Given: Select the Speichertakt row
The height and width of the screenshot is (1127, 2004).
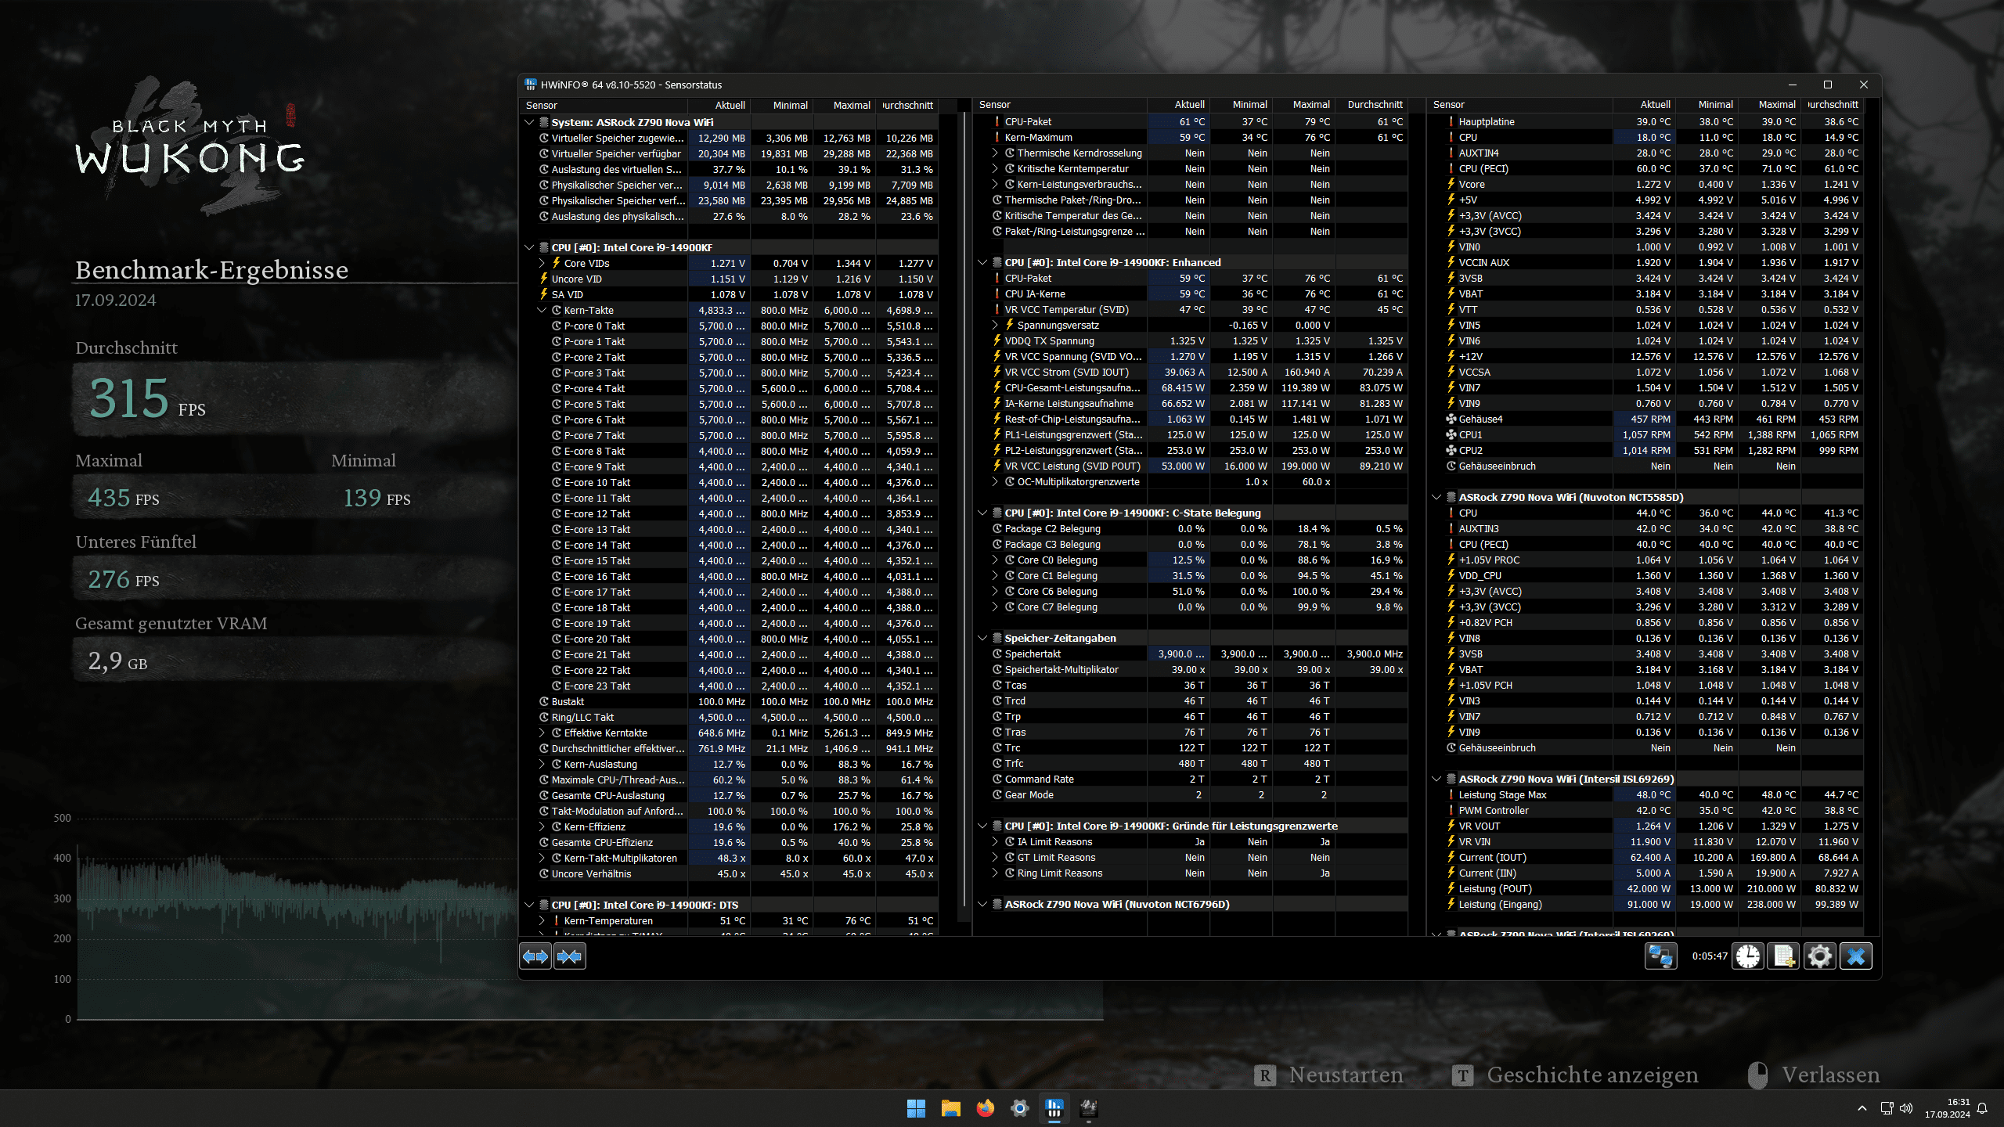Looking at the screenshot, I should (1191, 654).
